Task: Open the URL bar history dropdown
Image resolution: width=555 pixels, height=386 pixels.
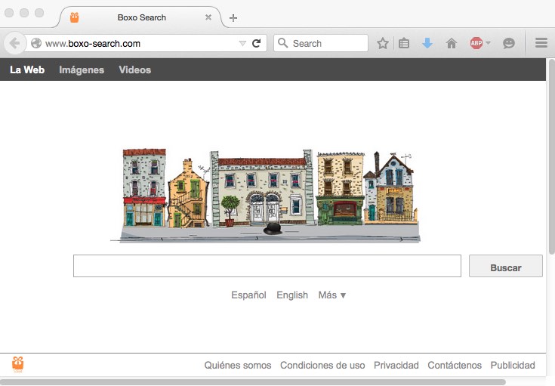Action: (242, 44)
